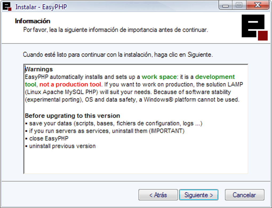Click the "close EasyPHP" bullet line
Screen dimensions: 272x208
coord(49,138)
